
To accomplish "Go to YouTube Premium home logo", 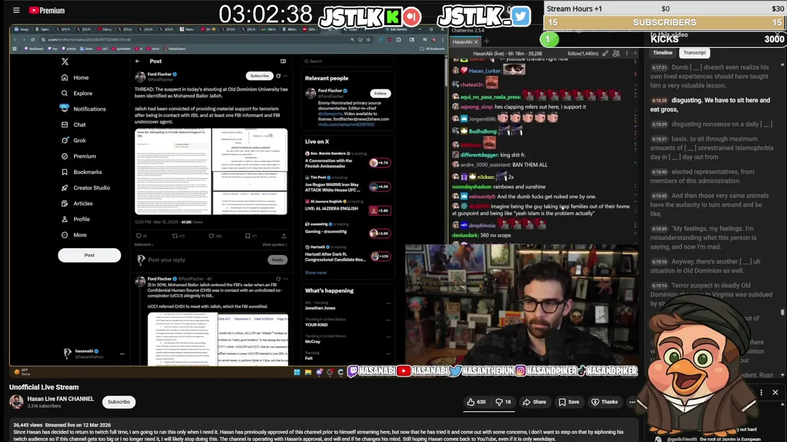I will (47, 10).
